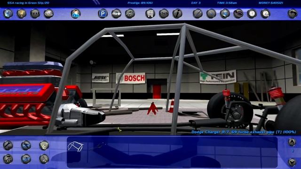The height and width of the screenshot is (169, 301).
Task: Select the blue paint can icon
Action: pyautogui.click(x=225, y=14)
